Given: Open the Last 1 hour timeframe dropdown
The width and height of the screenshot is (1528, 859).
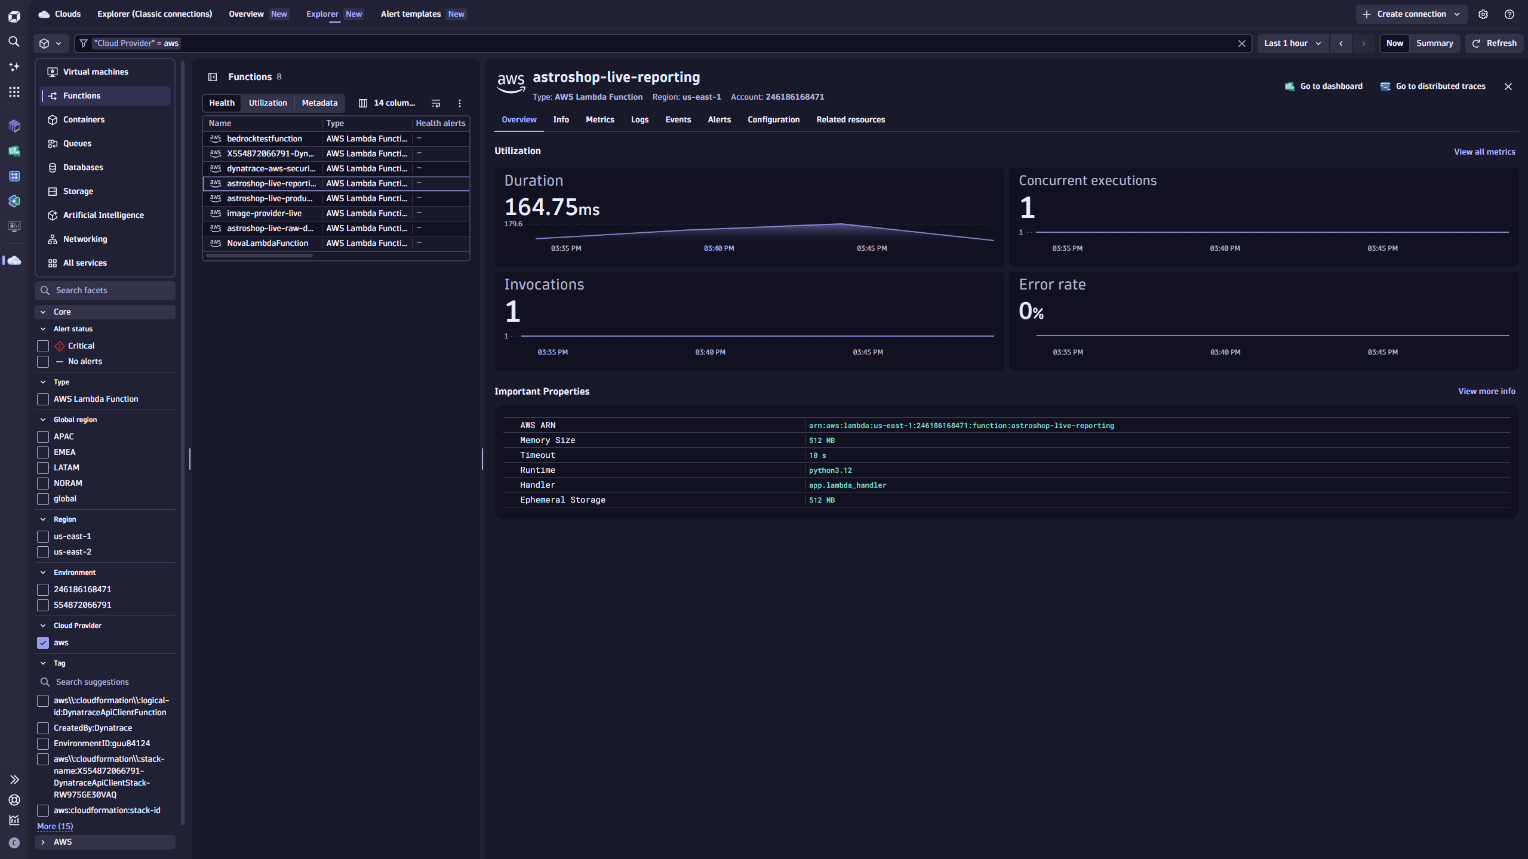Looking at the screenshot, I should (1292, 43).
